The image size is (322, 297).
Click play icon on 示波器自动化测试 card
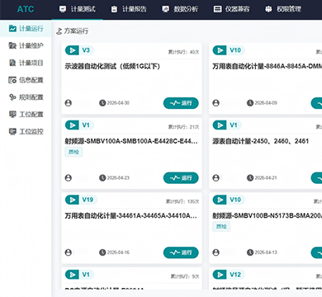pos(72,50)
